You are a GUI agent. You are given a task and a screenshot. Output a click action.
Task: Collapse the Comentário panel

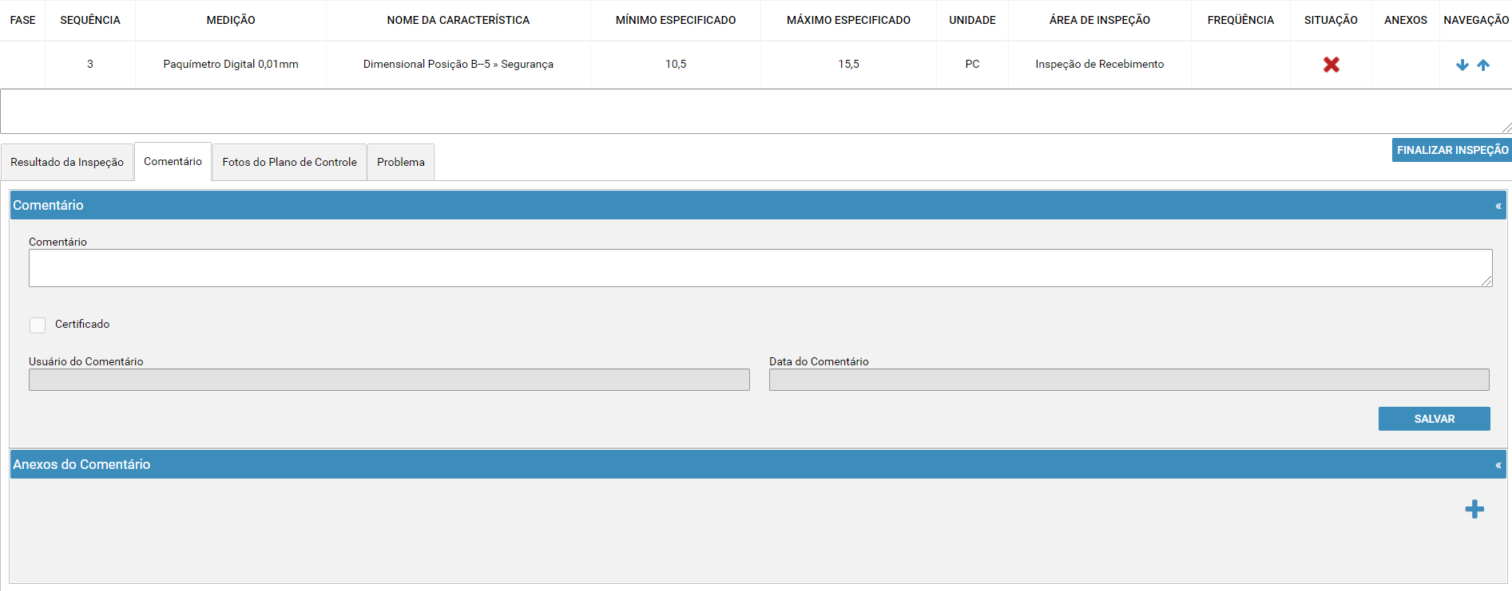point(1498,206)
